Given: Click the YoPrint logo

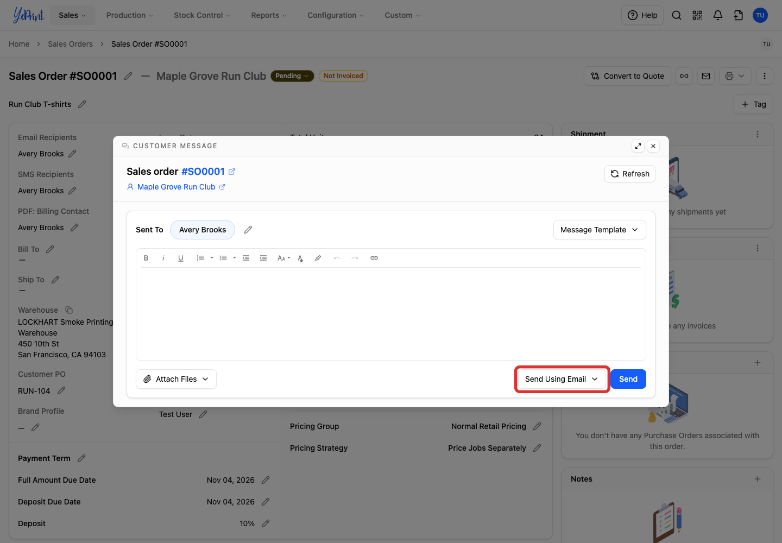Looking at the screenshot, I should click(x=28, y=15).
